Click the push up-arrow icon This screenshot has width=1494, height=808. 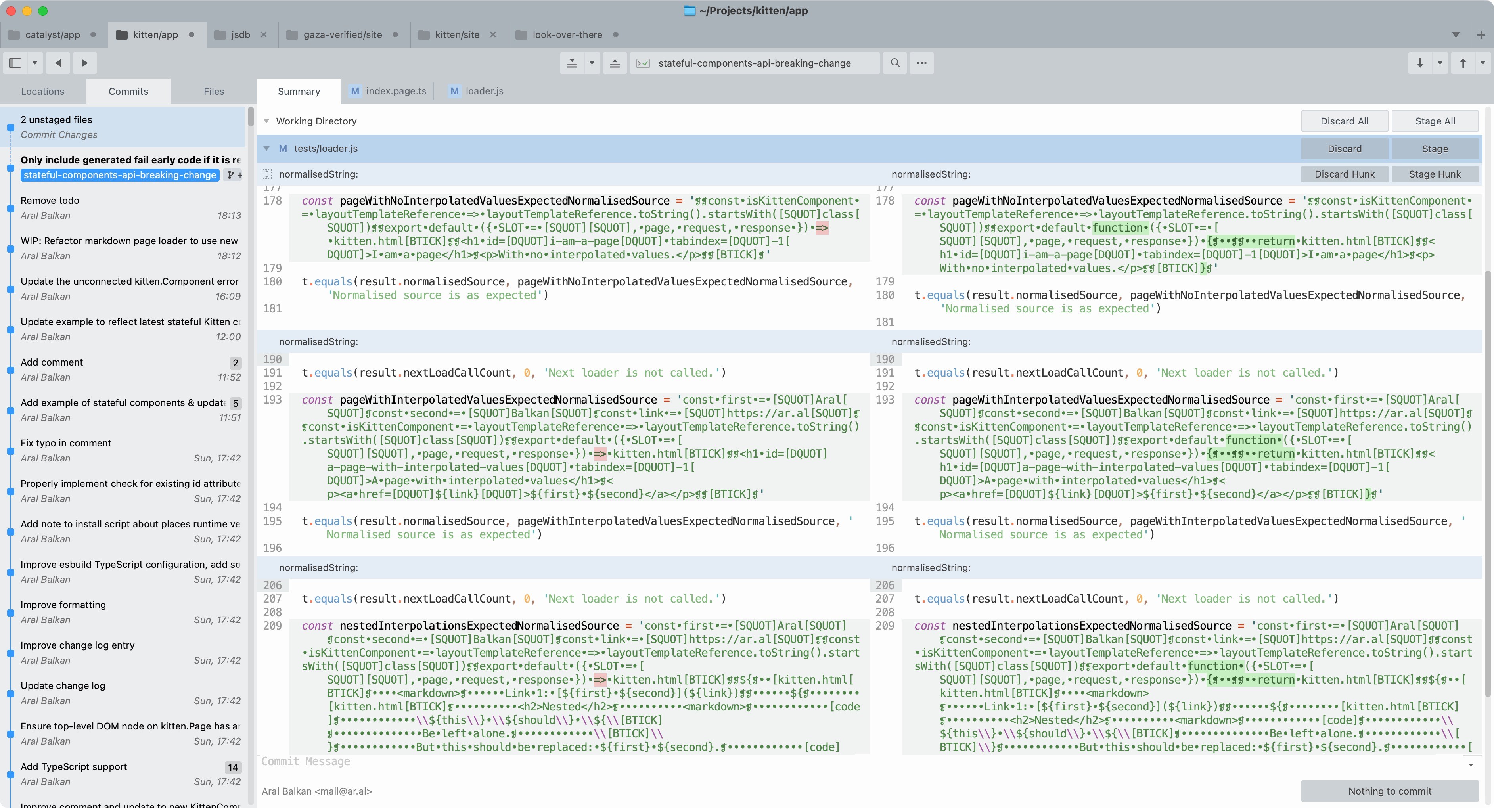click(1463, 63)
